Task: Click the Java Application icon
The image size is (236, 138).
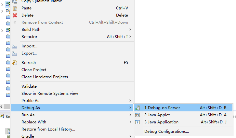Action: pos(138,122)
